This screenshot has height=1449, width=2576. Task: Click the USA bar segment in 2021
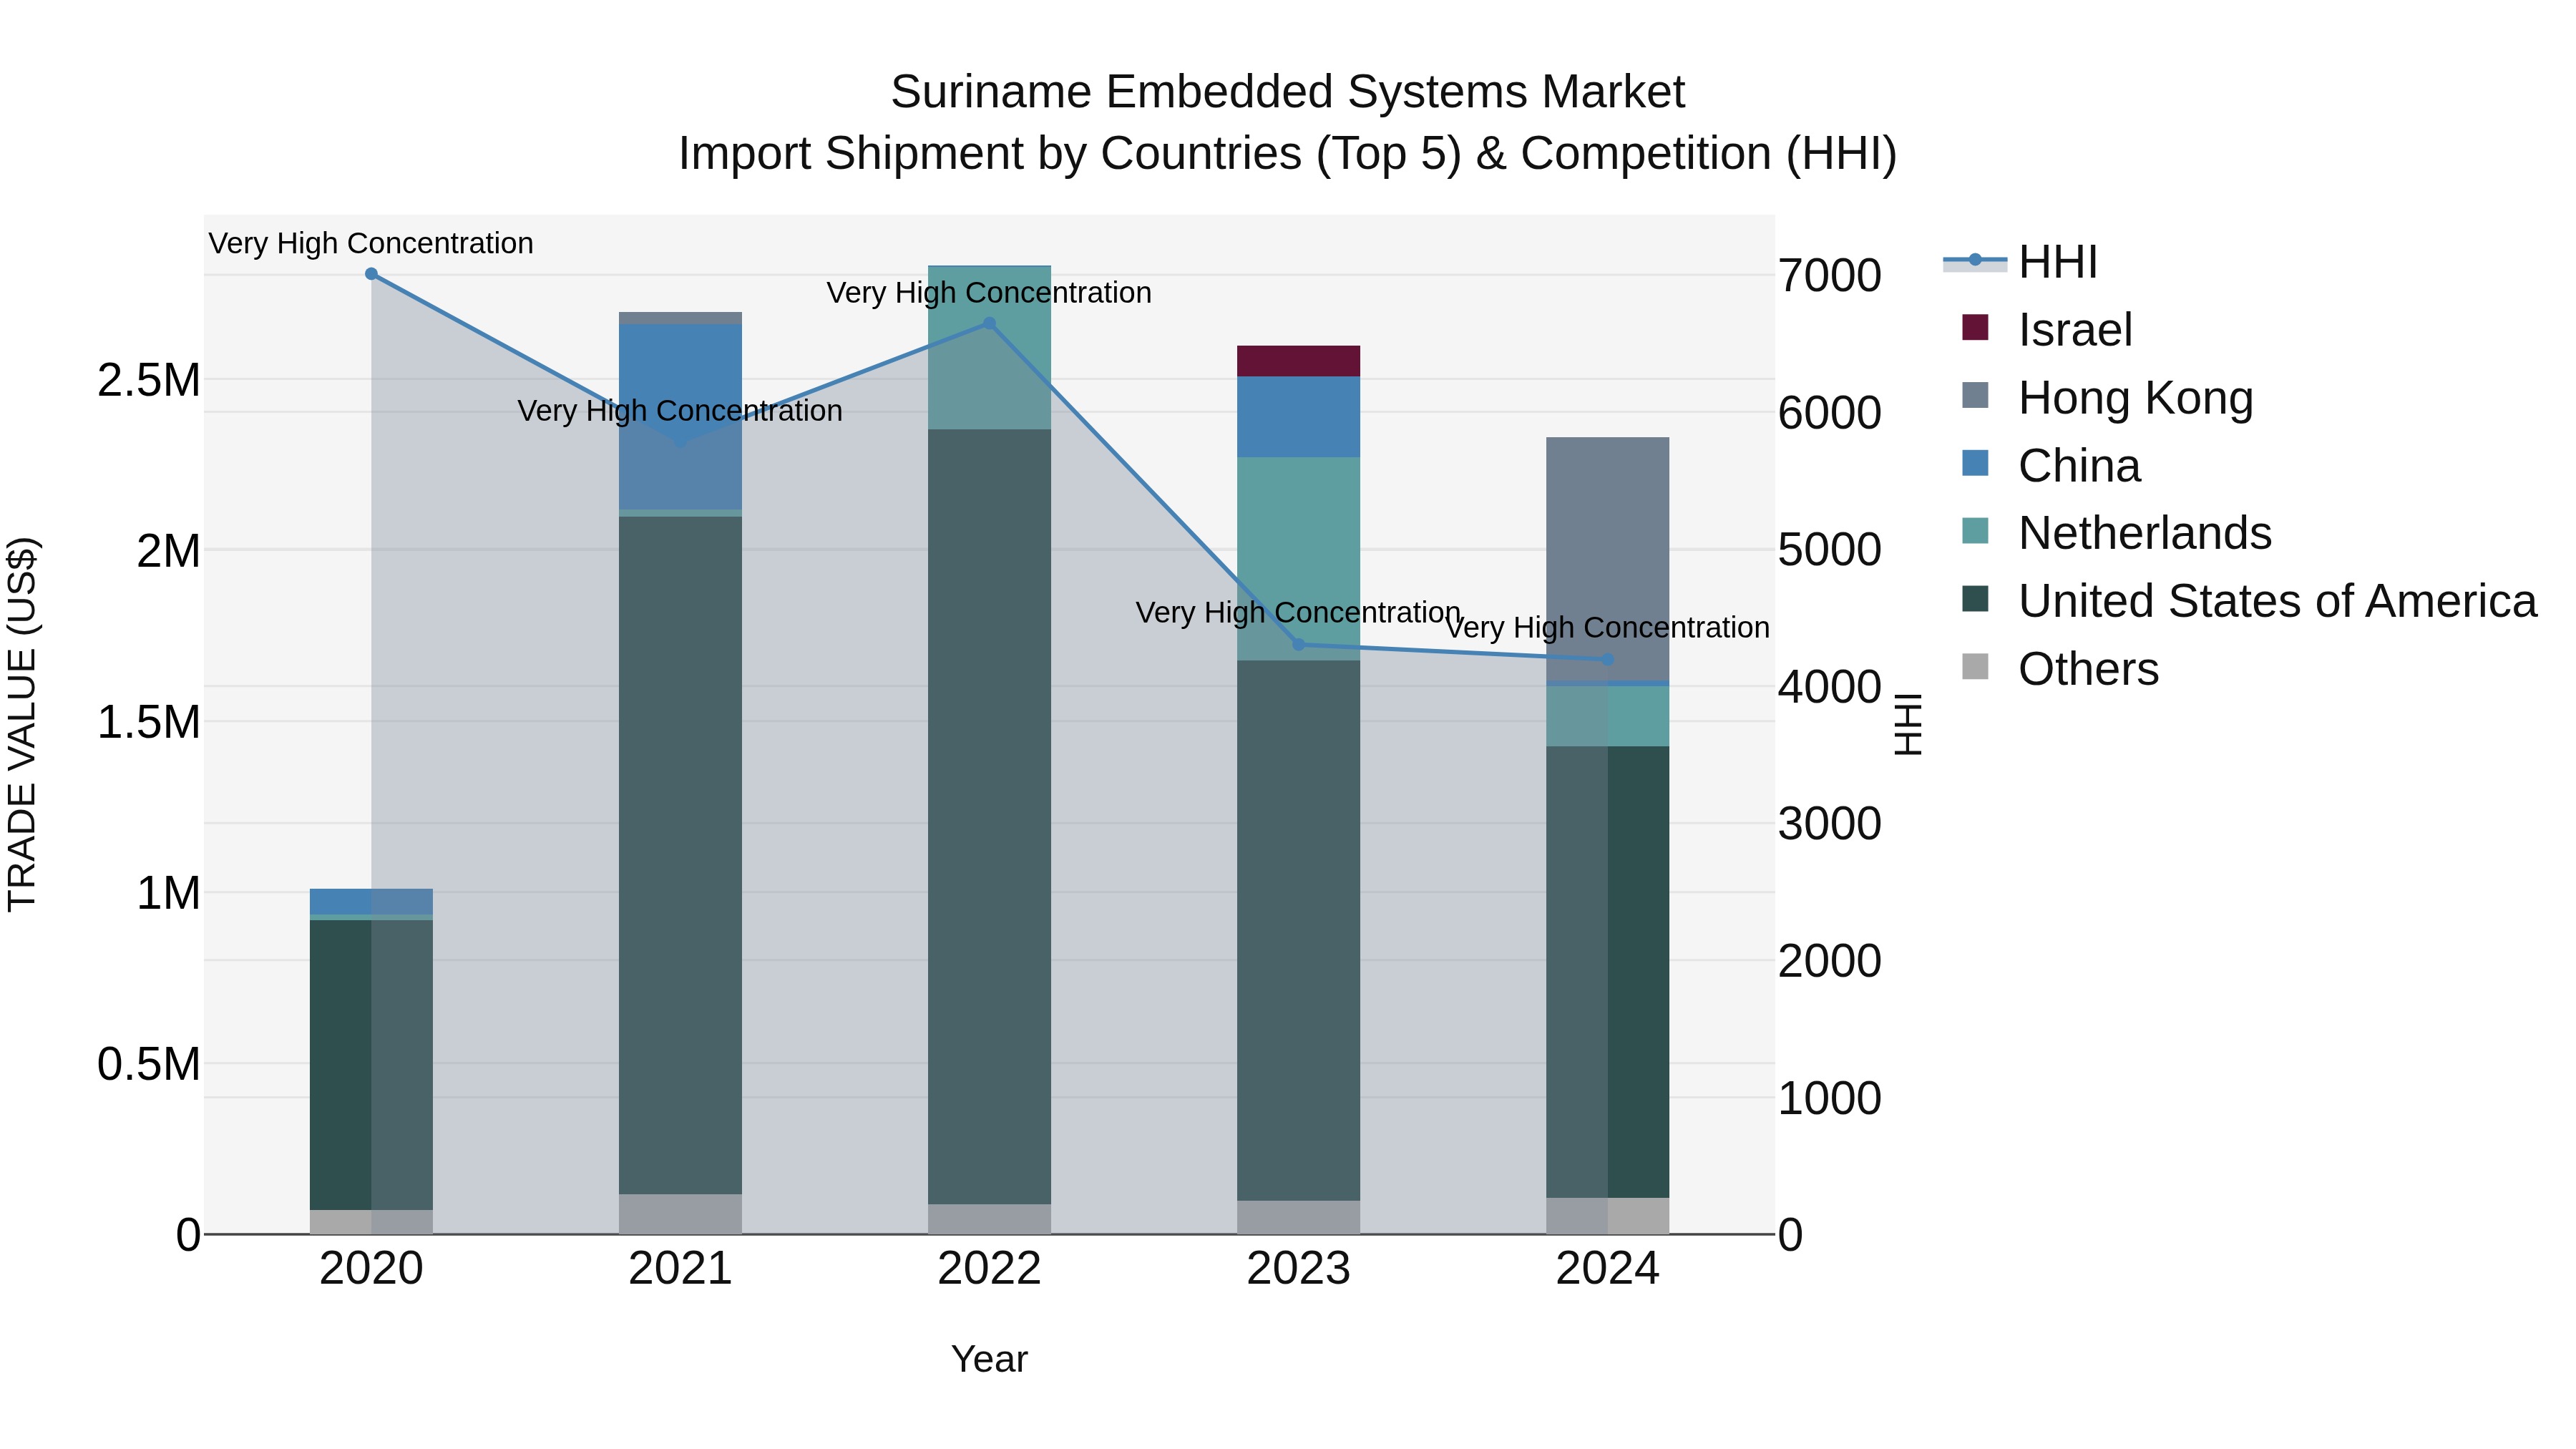680,855
